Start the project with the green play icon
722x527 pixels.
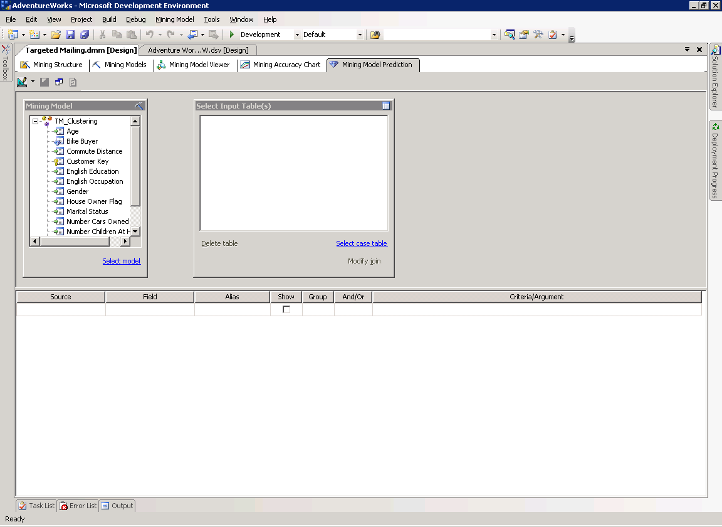pos(232,35)
